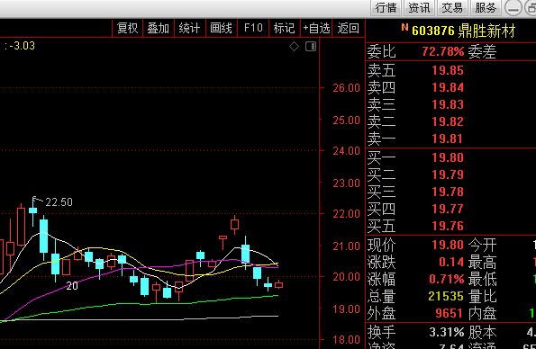The height and width of the screenshot is (349, 536).
Task: Select 卖三 price 19.83
Action: [x=448, y=104]
